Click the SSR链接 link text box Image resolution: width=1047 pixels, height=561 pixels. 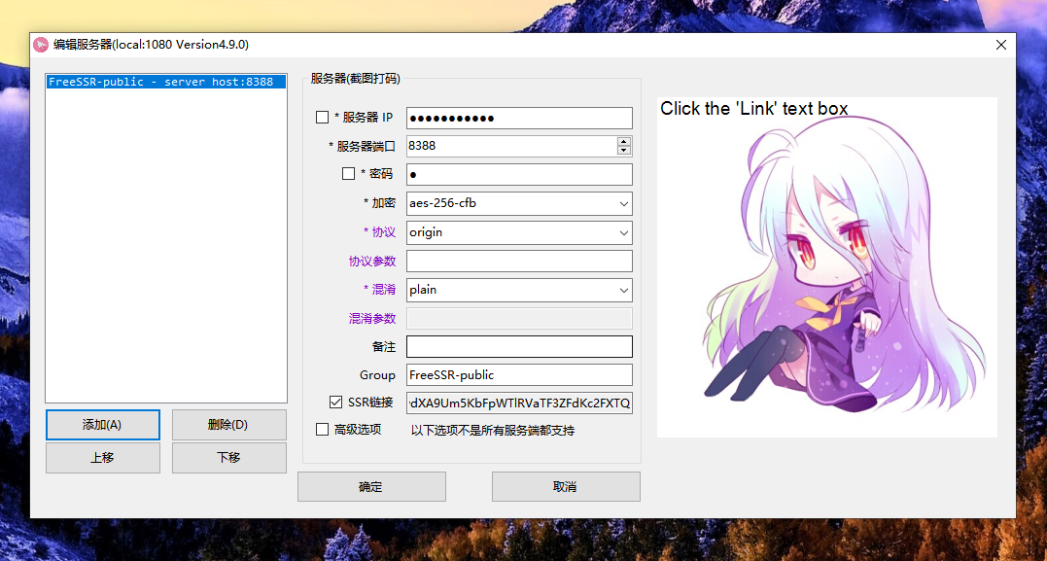click(x=519, y=403)
